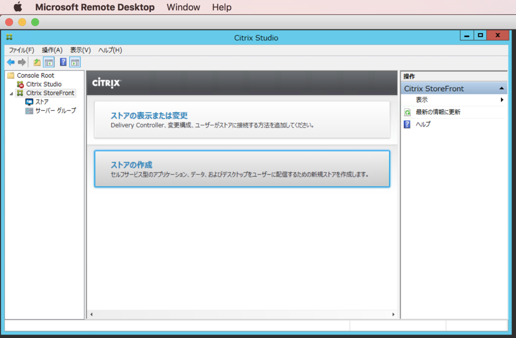The width and height of the screenshot is (516, 338).
Task: Collapse the Citrix StoreFront actions section arrow
Action: click(501, 88)
